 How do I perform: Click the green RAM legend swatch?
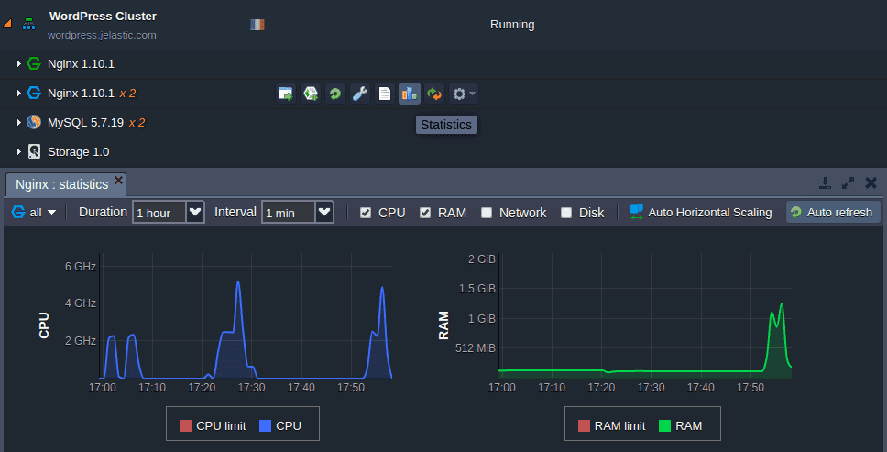[x=665, y=426]
